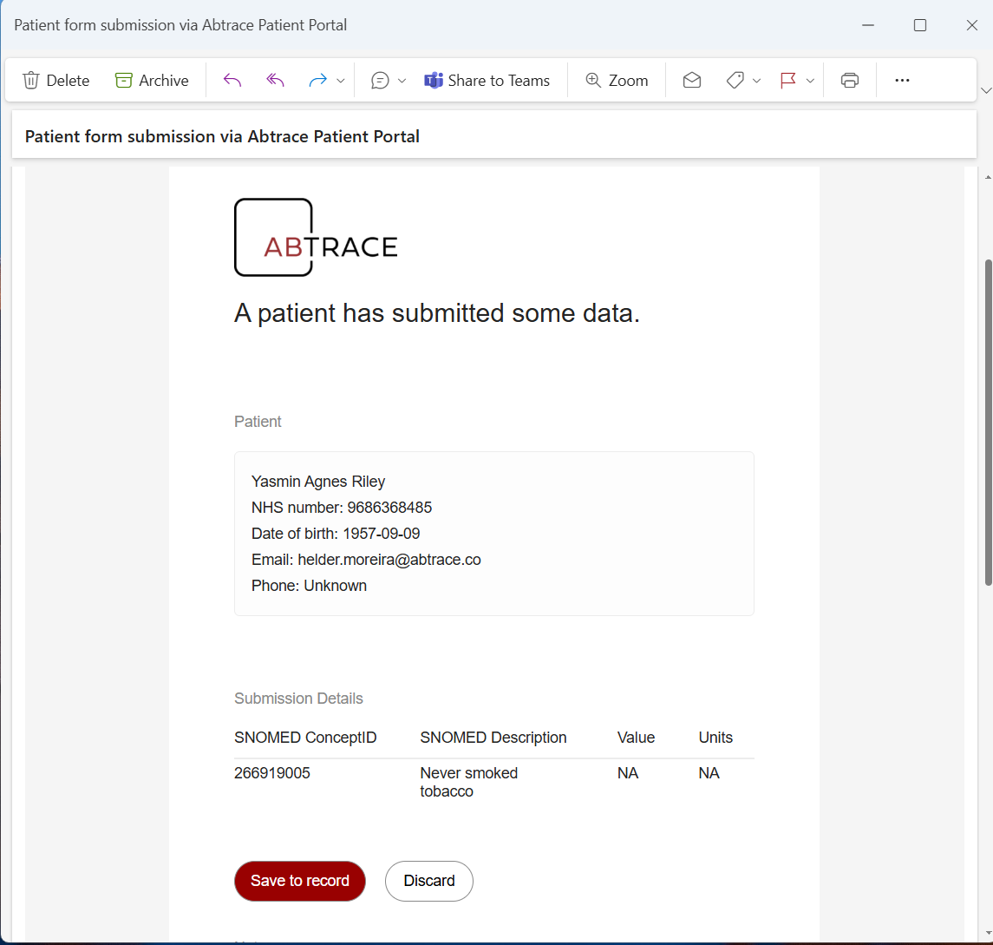Click the Reply arrow icon
Viewport: 993px width, 945px height.
pyautogui.click(x=232, y=81)
